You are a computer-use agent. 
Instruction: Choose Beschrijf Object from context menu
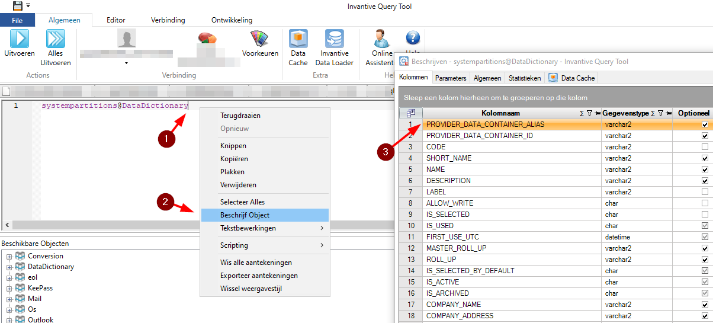(265, 215)
